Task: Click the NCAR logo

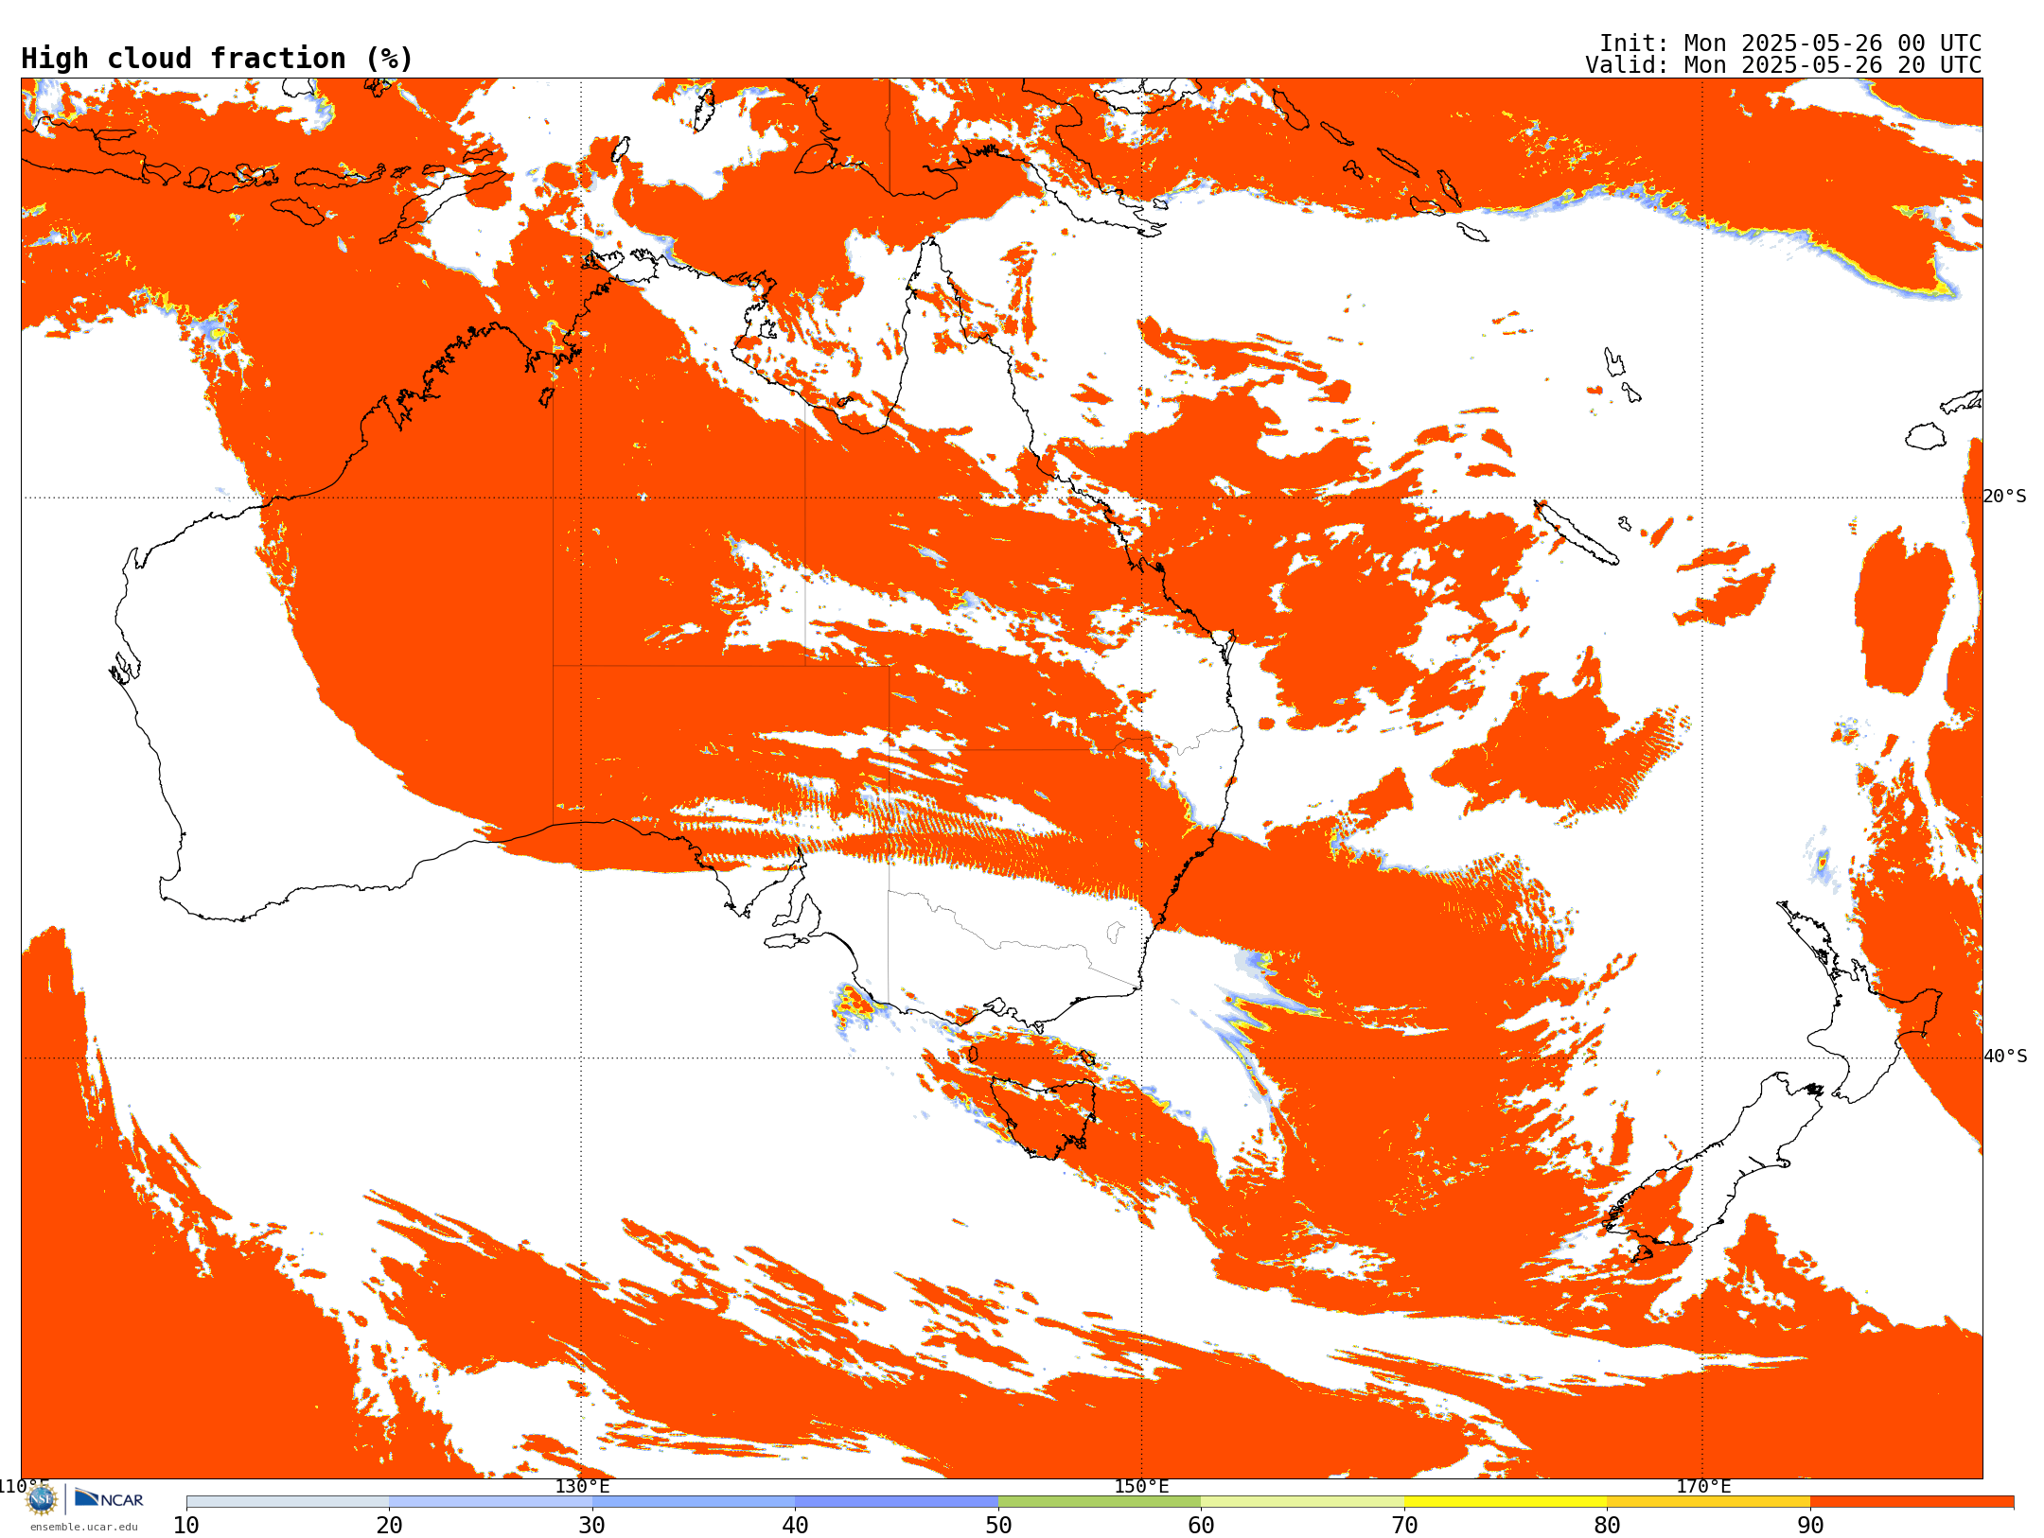Action: click(x=109, y=1498)
